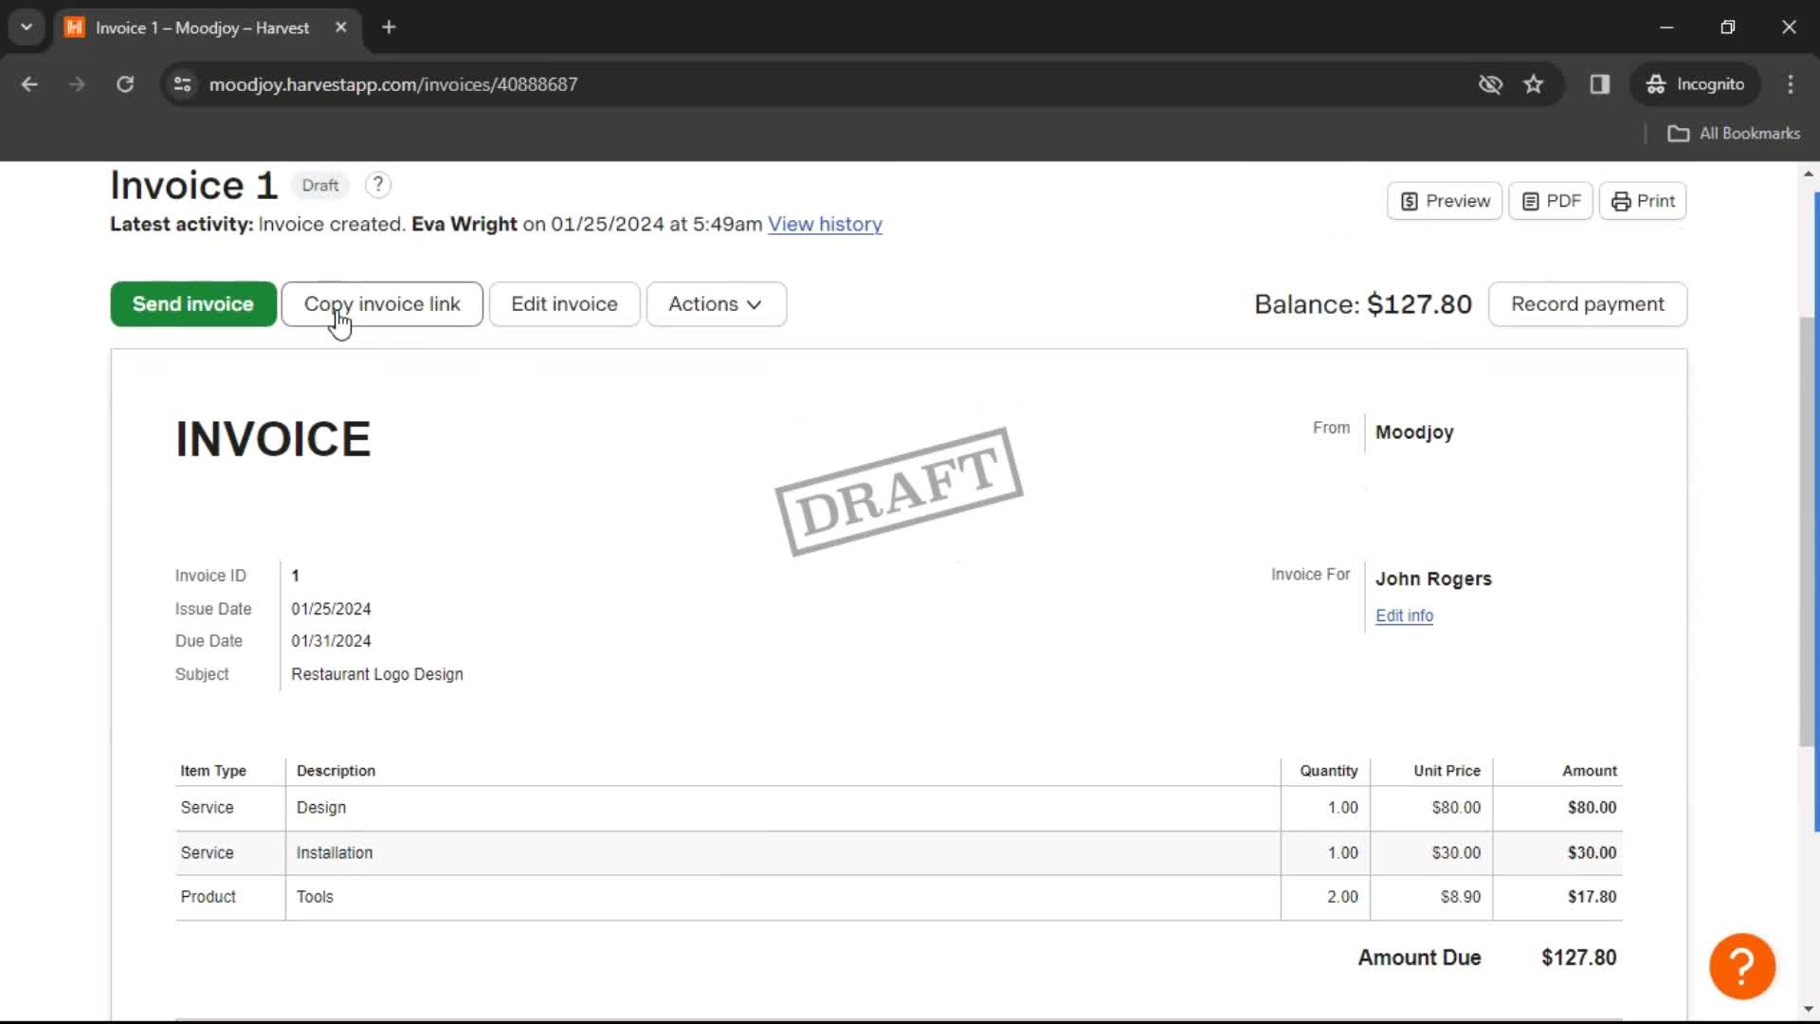Click Edit info link under John Rogers
Viewport: 1820px width, 1024px height.
[1404, 613]
